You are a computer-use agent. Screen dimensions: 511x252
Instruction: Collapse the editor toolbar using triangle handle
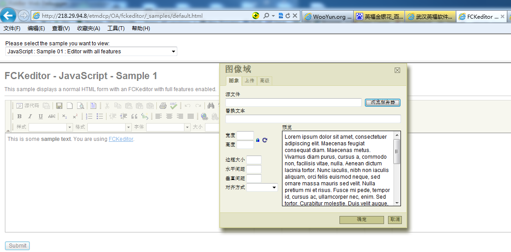point(8,130)
